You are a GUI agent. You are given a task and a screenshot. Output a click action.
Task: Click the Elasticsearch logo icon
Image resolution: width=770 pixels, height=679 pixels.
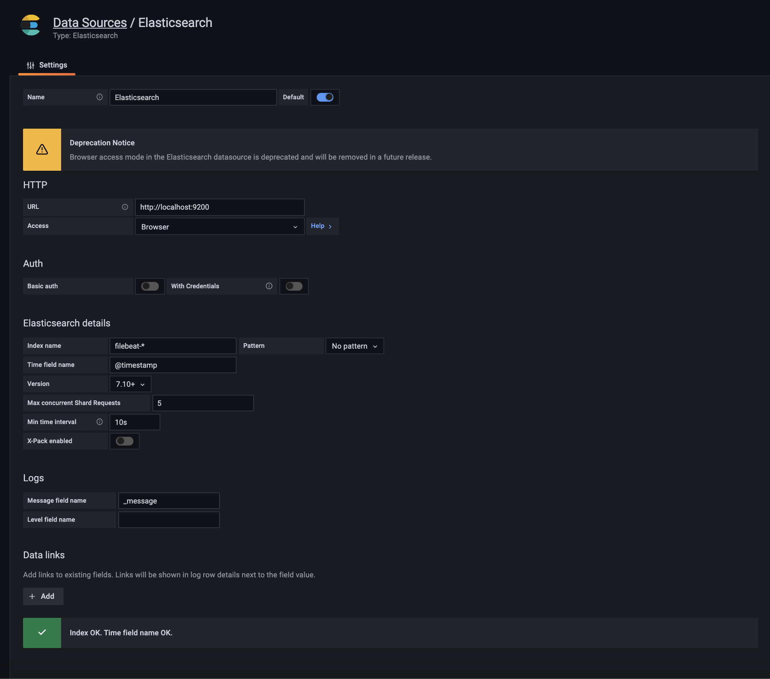31,25
